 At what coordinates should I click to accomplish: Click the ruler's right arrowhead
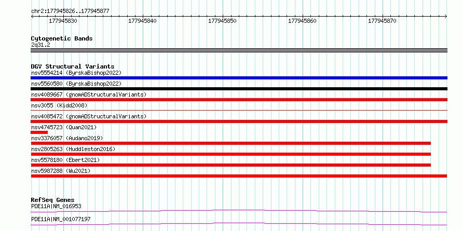click(446, 17)
